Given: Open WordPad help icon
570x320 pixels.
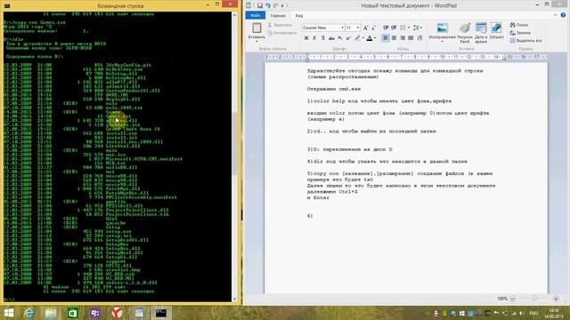Looking at the screenshot, I should tap(563, 15).
